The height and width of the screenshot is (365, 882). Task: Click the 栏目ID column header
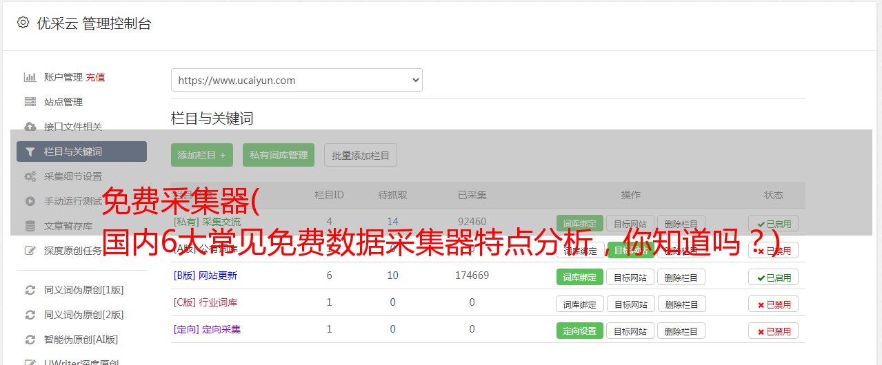329,195
